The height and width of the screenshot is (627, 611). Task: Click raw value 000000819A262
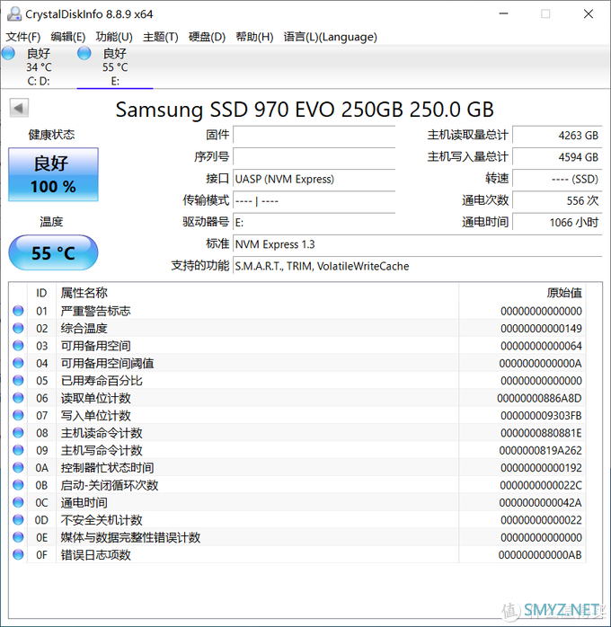coord(541,450)
